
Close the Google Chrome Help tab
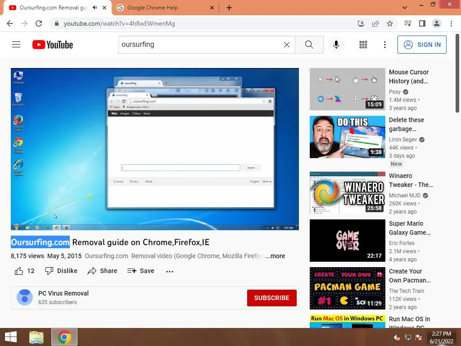pyautogui.click(x=212, y=8)
